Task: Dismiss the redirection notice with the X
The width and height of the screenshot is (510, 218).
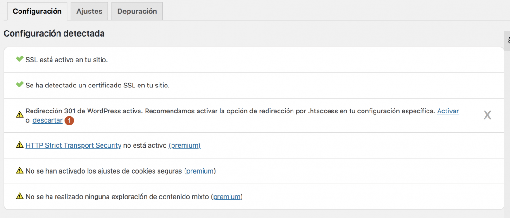Action: tap(487, 115)
